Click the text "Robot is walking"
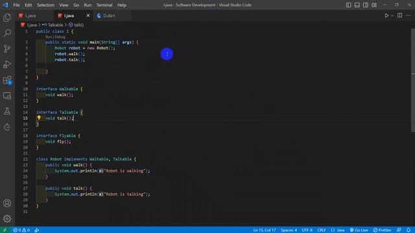The image size is (415, 233). [124, 171]
